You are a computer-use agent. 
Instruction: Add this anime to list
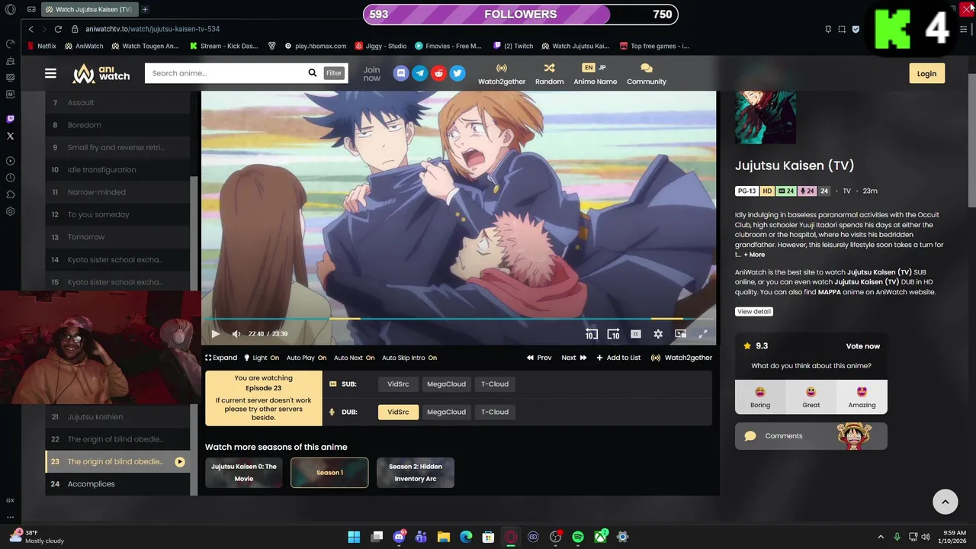pos(618,358)
